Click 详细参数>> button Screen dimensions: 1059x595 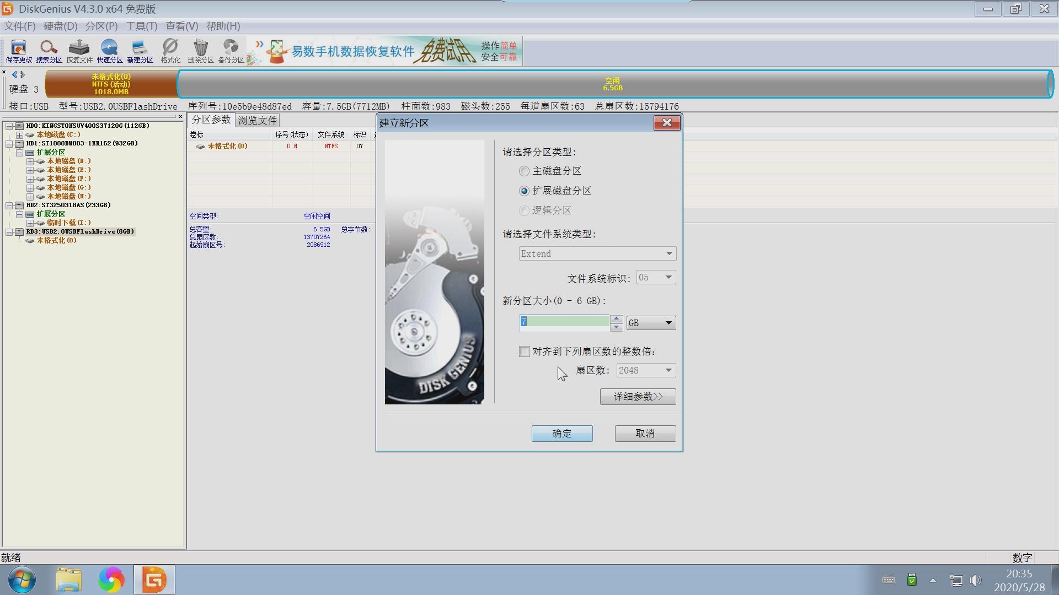coord(638,397)
